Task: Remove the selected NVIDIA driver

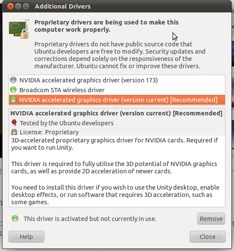Action: [x=211, y=219]
